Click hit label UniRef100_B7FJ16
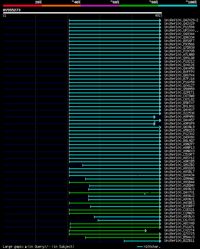Image resolution: width=200 pixels, height=249 pixels. click(x=179, y=79)
